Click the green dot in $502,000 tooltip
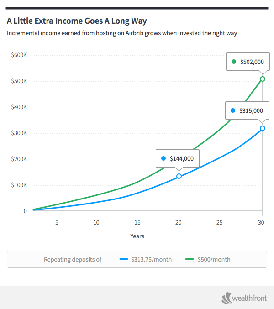Image resolution: width=274 pixels, height=309 pixels. [x=234, y=62]
